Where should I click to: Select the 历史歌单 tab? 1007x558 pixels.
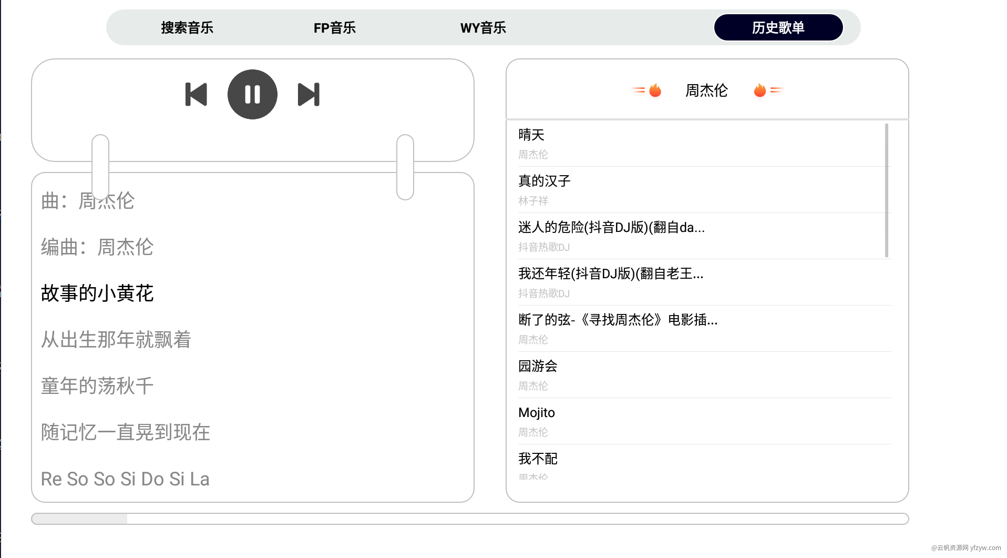coord(778,27)
